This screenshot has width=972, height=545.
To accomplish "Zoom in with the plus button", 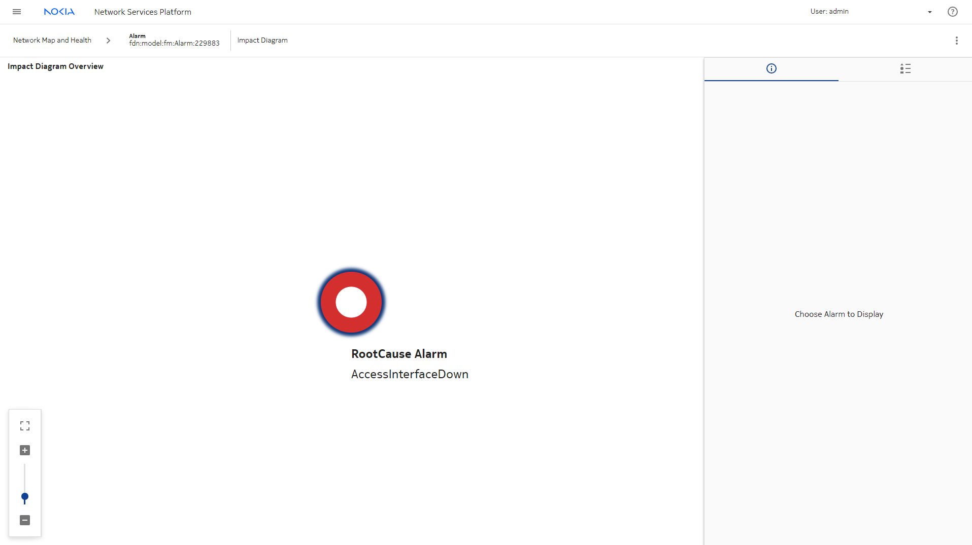I will (25, 450).
